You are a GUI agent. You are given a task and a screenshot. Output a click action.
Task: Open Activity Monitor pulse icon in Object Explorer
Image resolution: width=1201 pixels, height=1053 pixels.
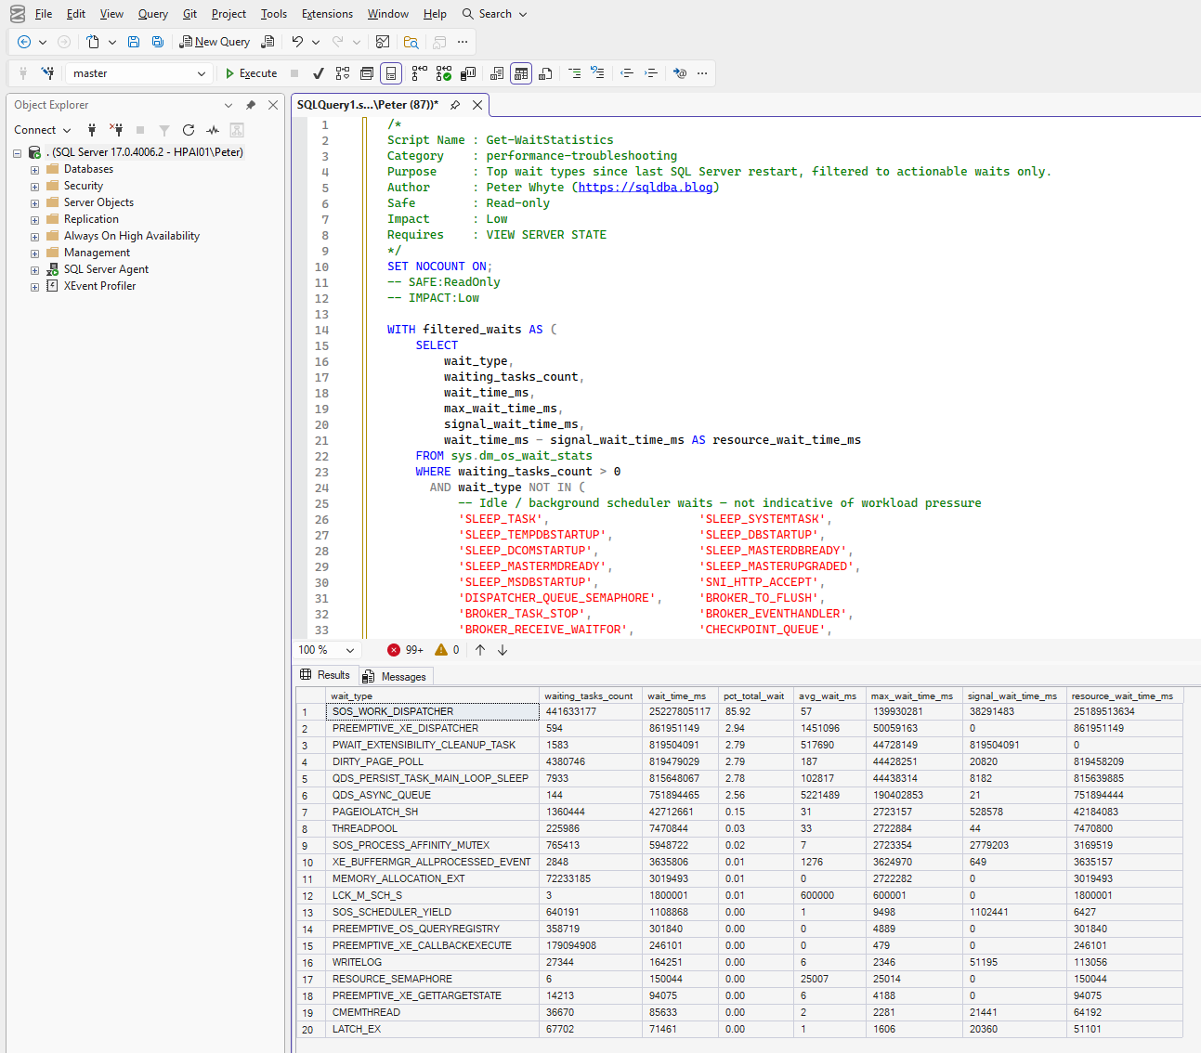coord(213,130)
